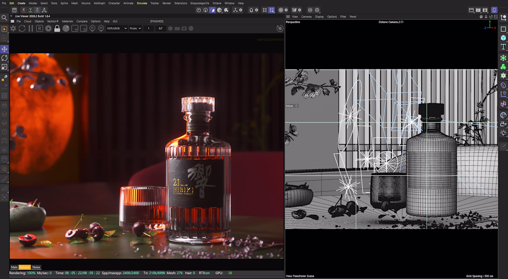The width and height of the screenshot is (508, 279).
Task: Pause the Live Viewer render
Action: [x=31, y=29]
